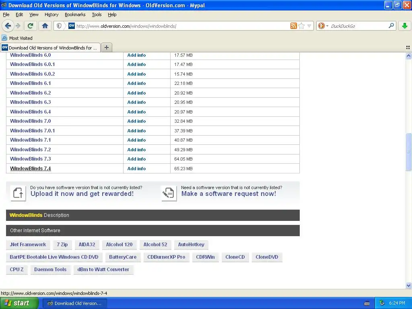This screenshot has width=412, height=309.
Task: Open the CloneDVD software link
Action: pyautogui.click(x=267, y=257)
